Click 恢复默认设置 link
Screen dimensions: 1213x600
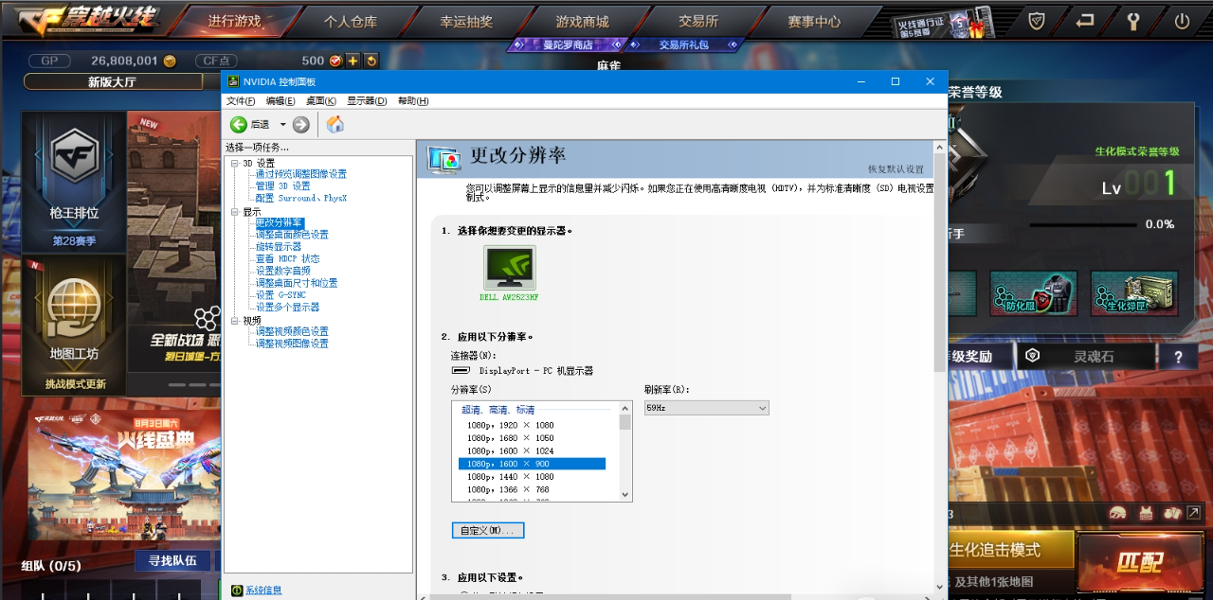(896, 169)
